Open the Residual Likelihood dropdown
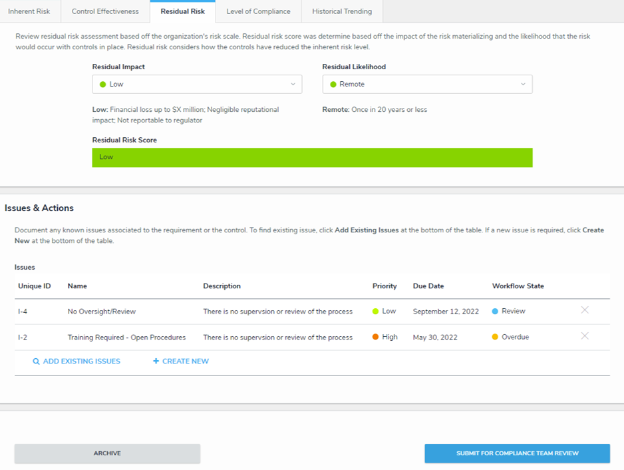This screenshot has height=470, width=624. pos(426,85)
